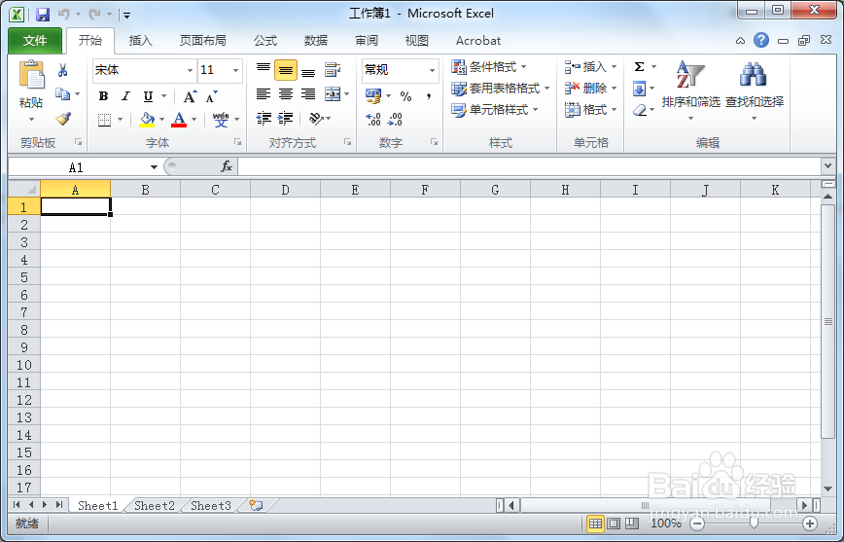Click the Clear eraser icon

coord(639,110)
